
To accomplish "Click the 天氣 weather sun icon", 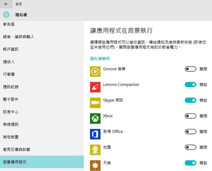I will coord(95,165).
